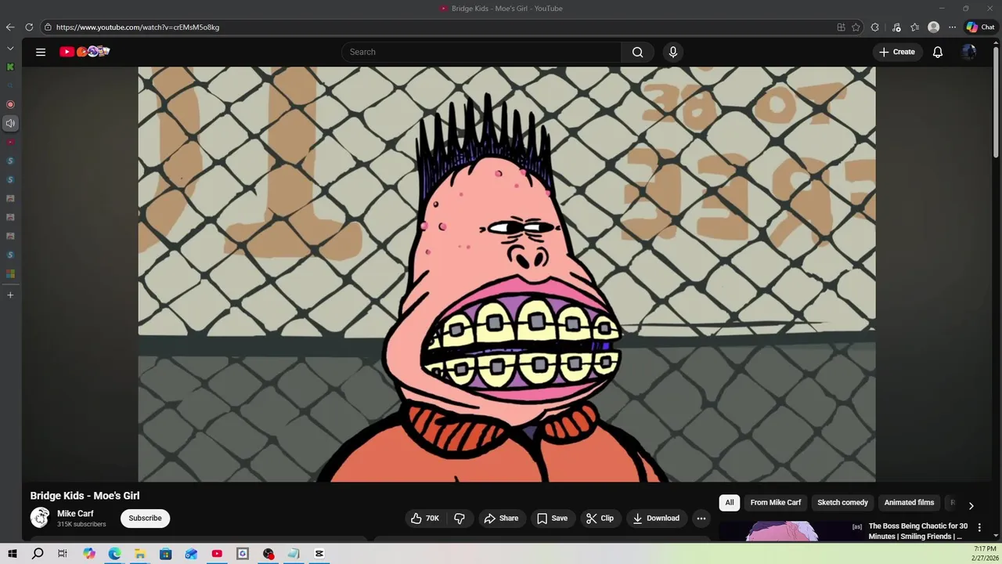The width and height of the screenshot is (1002, 564).
Task: Open media control music note icon
Action: pos(896,27)
